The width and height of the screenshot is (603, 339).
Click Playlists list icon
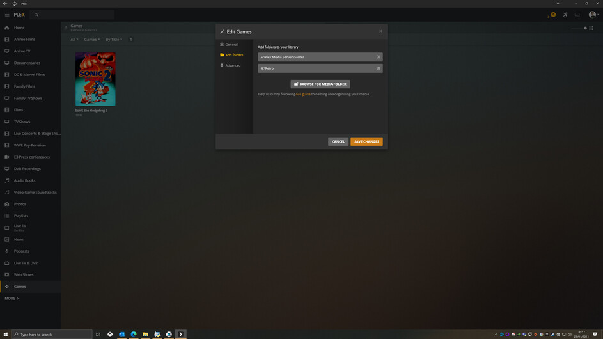coord(7,216)
